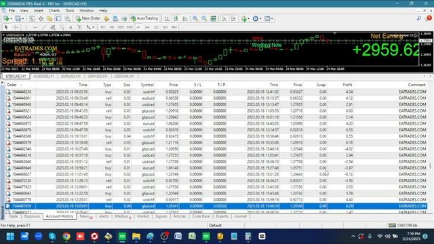Expand the New Chart dropdown arrow

[11, 18]
